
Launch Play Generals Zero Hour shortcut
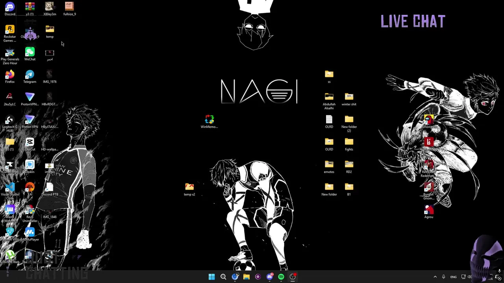[x=10, y=56]
